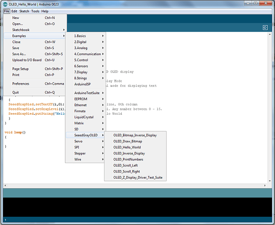275x225 pixels.
Task: Select Upload to I/O Board
Action: (x=35, y=60)
